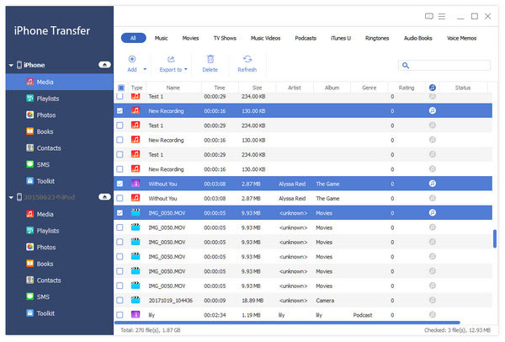Image resolution: width=505 pixels, height=342 pixels.
Task: Sort by the Rating column header
Action: pos(407,88)
